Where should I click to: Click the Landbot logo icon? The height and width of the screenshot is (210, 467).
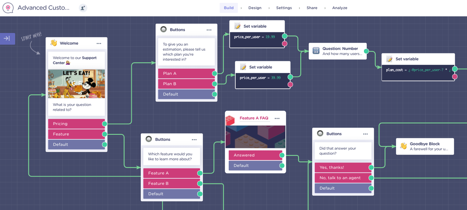click(x=8, y=8)
